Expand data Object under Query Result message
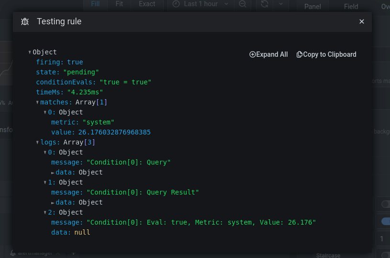The width and height of the screenshot is (390, 258). pos(53,203)
